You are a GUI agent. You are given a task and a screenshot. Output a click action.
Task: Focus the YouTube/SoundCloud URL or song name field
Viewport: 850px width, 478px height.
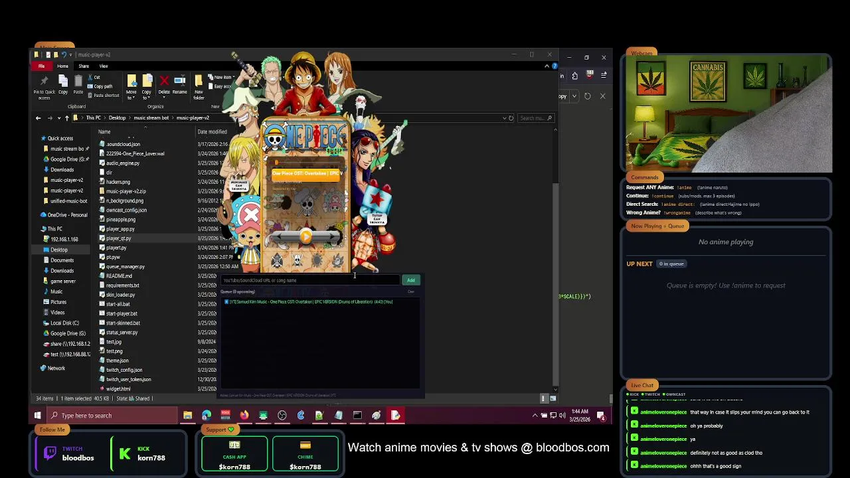pyautogui.click(x=310, y=280)
